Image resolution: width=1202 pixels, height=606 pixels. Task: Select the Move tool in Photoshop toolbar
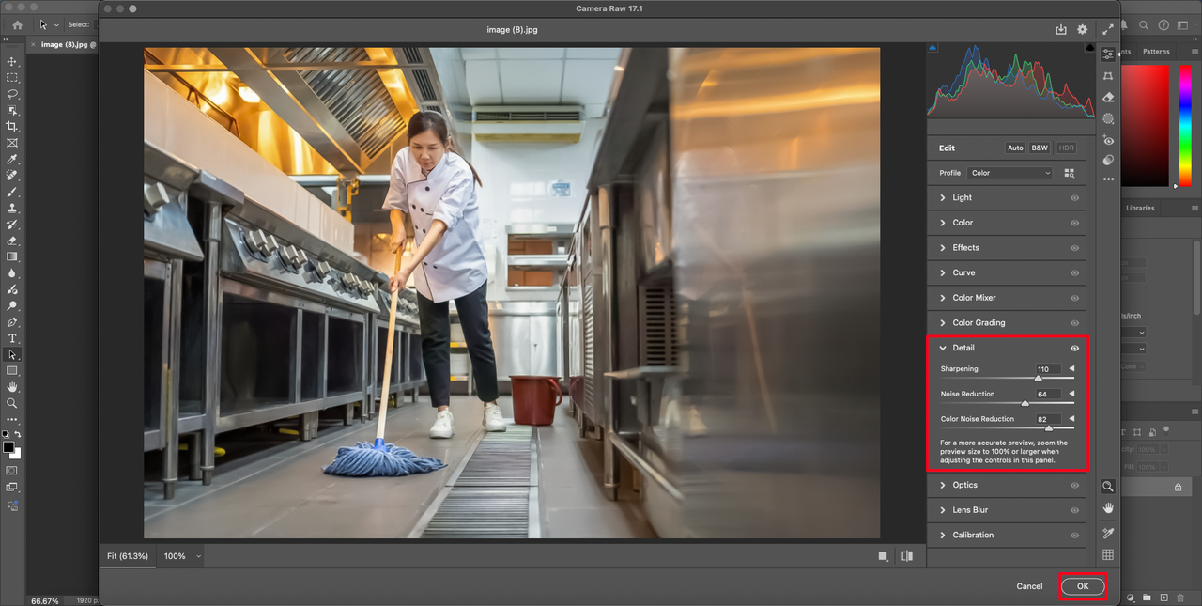tap(12, 61)
